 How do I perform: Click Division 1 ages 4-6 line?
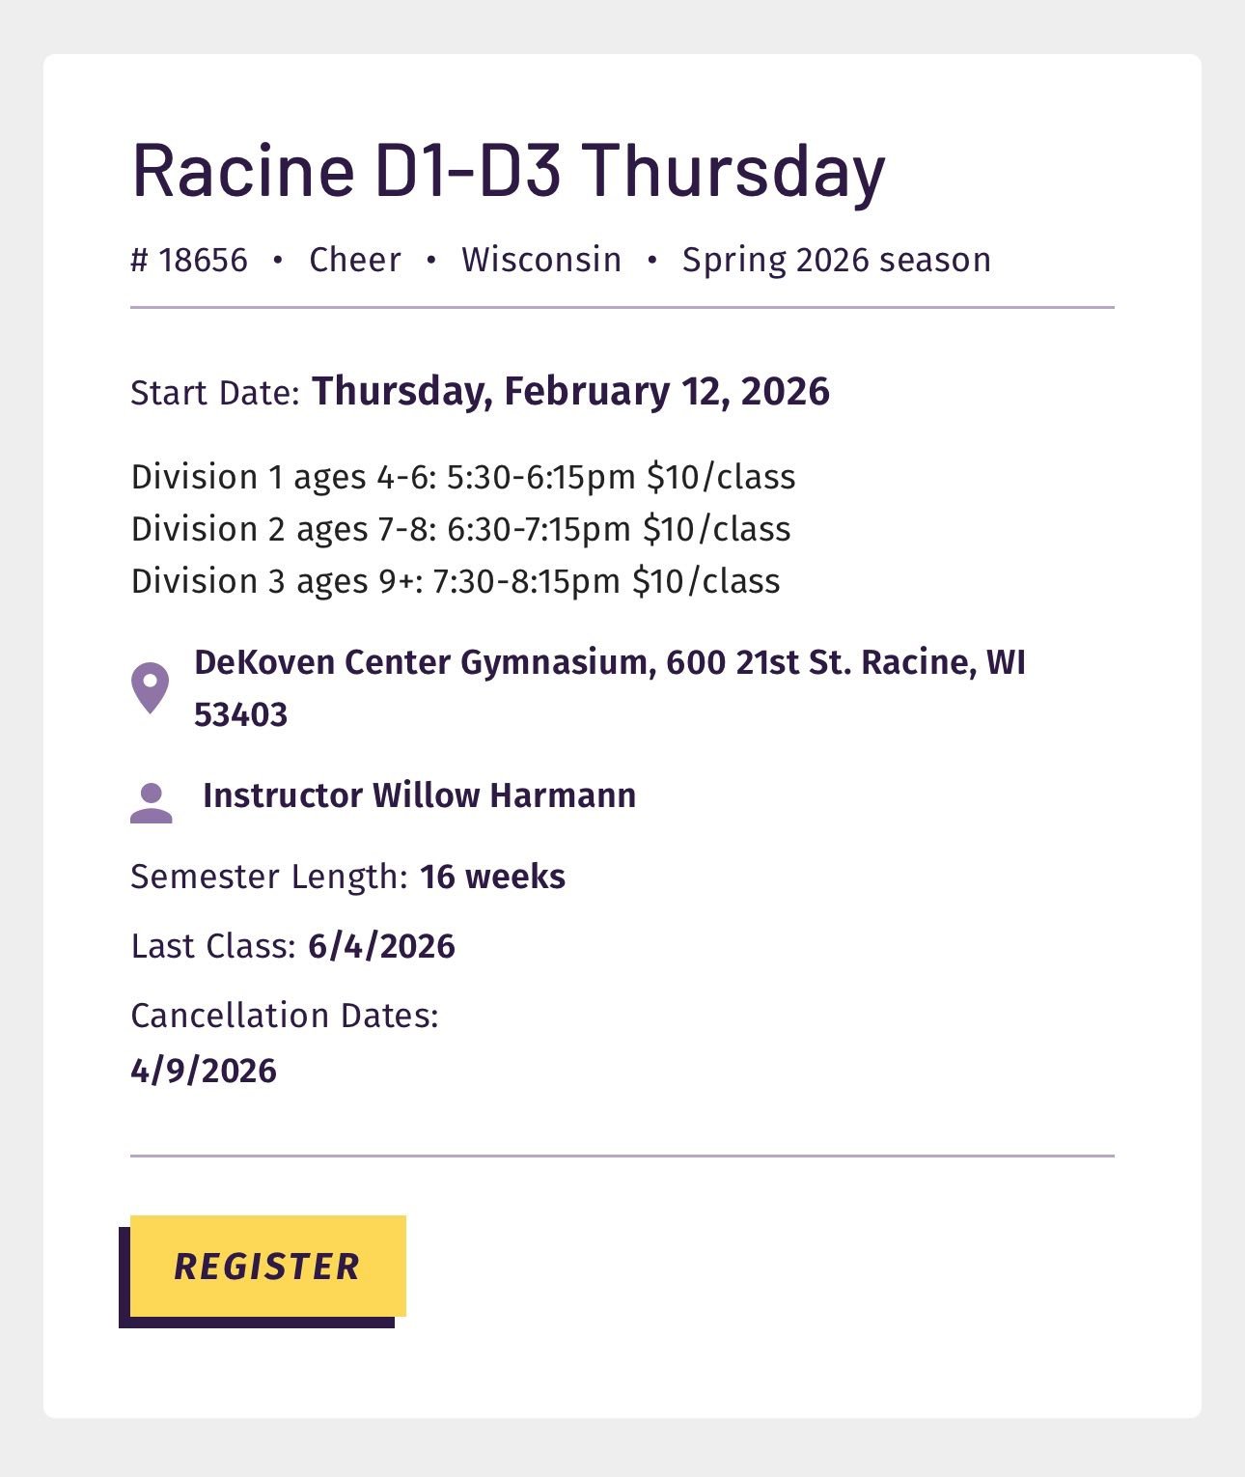(x=463, y=477)
